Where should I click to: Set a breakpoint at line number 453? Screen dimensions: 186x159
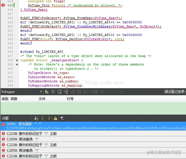tap(10, 39)
